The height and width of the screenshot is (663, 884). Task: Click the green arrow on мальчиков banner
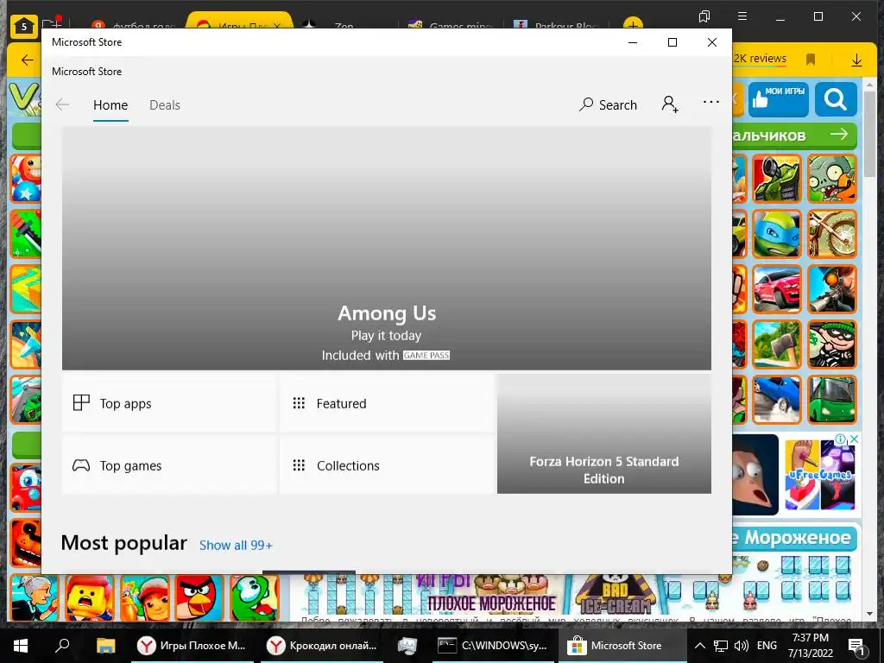839,134
